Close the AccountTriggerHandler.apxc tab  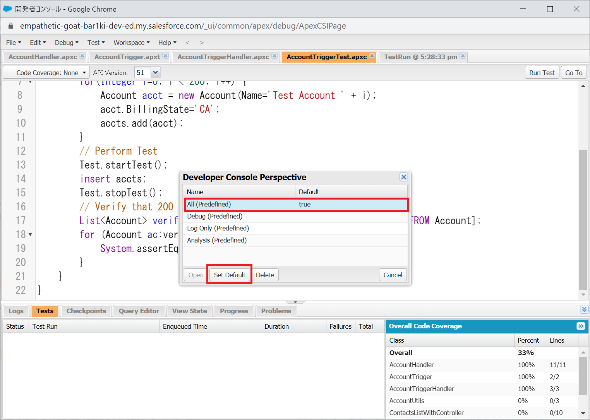pyautogui.click(x=274, y=56)
